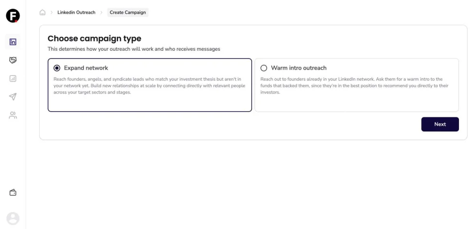Click the Next button
Image resolution: width=474 pixels, height=229 pixels.
(x=440, y=124)
